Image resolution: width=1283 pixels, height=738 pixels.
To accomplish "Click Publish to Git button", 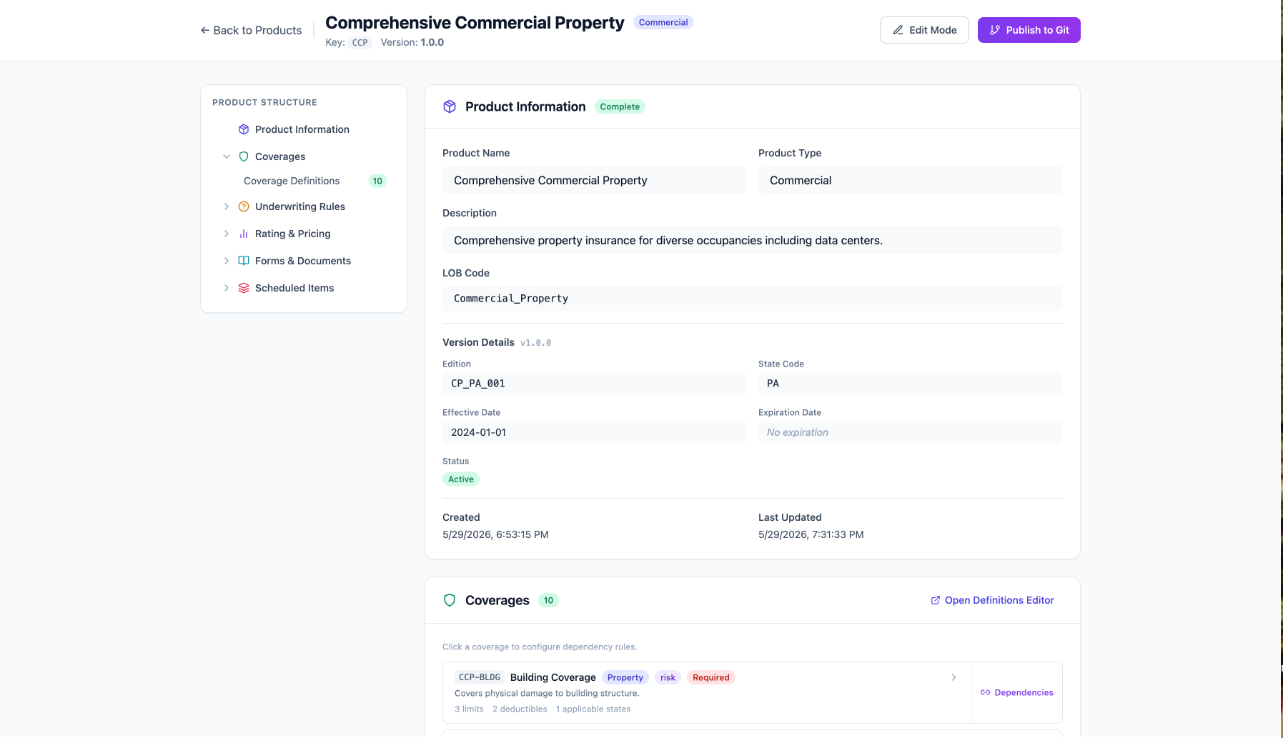I will coord(1029,30).
